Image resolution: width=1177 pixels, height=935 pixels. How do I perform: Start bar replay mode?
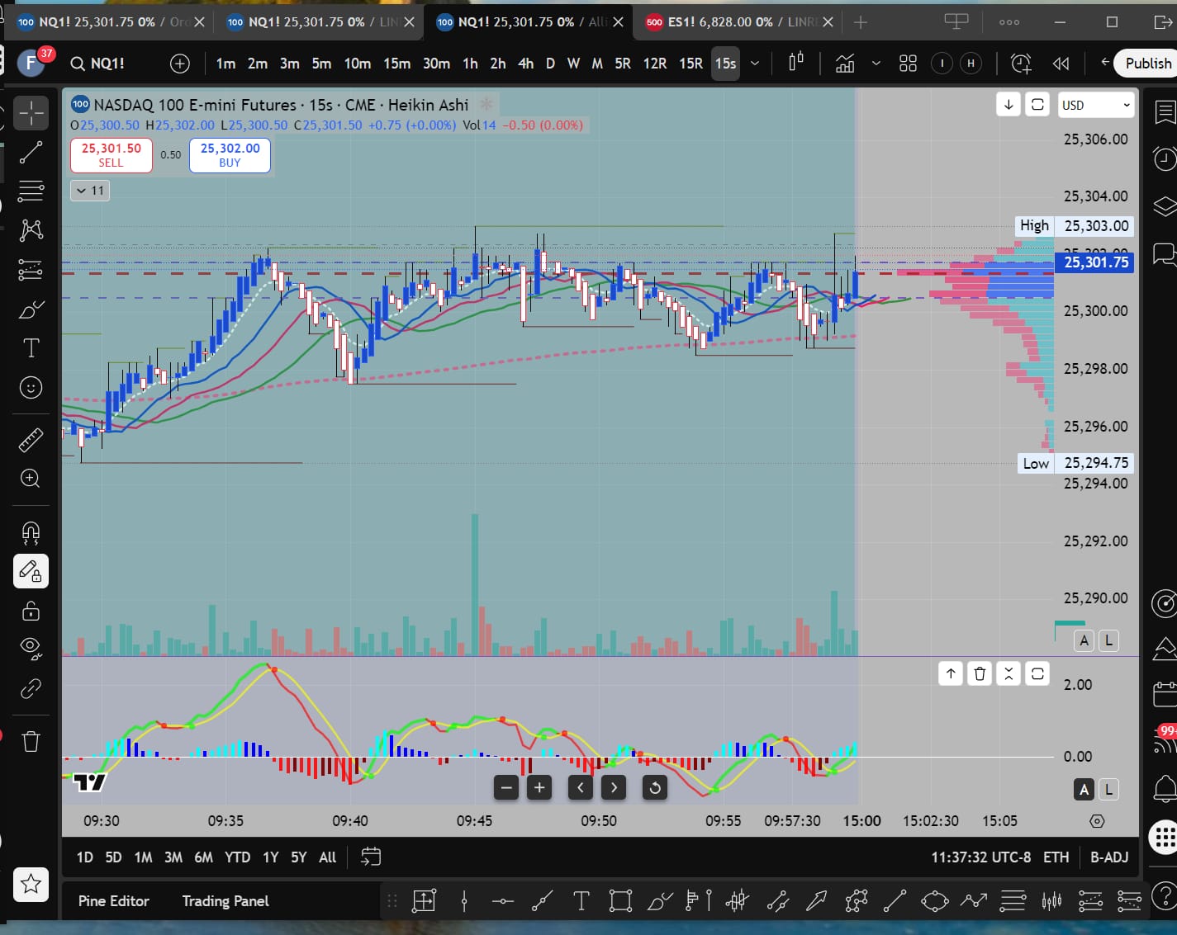point(1061,64)
